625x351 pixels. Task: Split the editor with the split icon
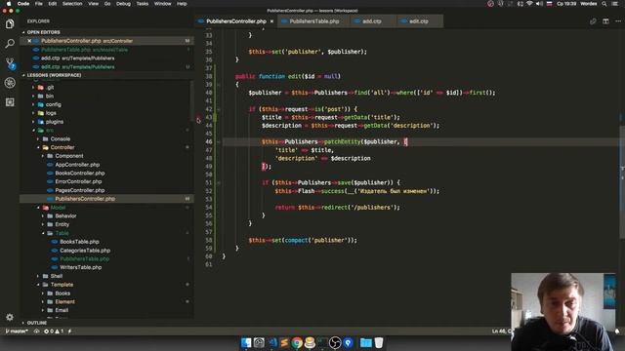[x=605, y=21]
